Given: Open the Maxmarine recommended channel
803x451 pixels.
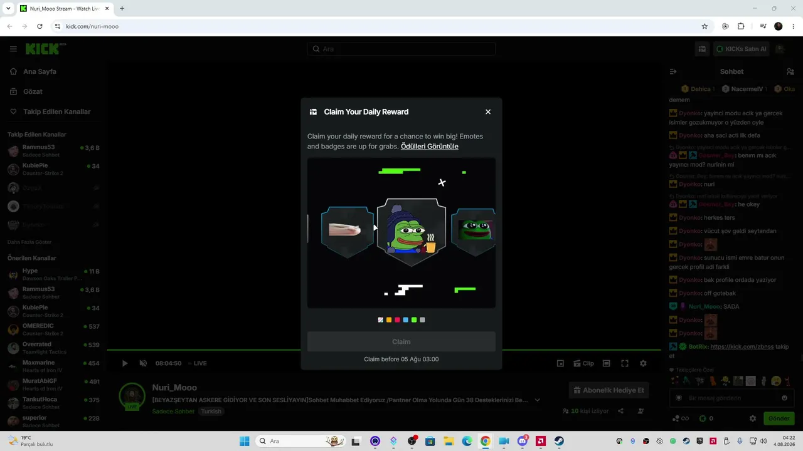Looking at the screenshot, I should (x=53, y=366).
